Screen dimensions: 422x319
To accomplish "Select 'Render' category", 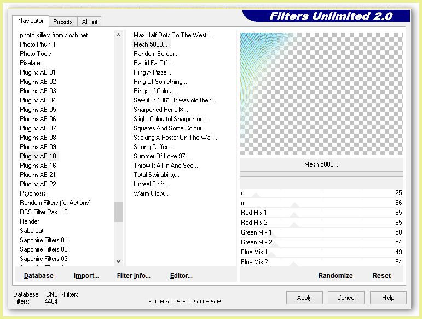I will 30,221.
